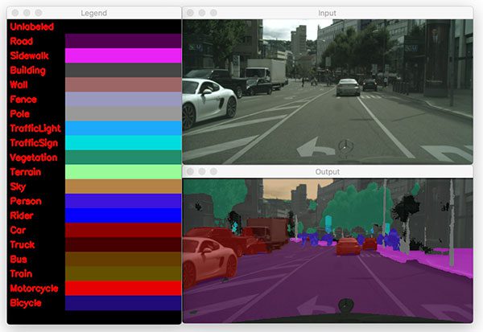Pick the Train olive swatch
This screenshot has width=483, height=332.
(x=123, y=273)
